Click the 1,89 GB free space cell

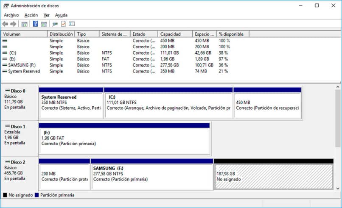(x=202, y=59)
